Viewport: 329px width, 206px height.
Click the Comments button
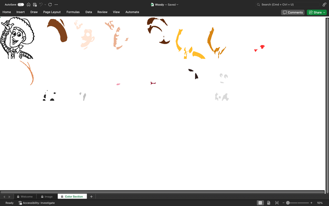tap(293, 13)
